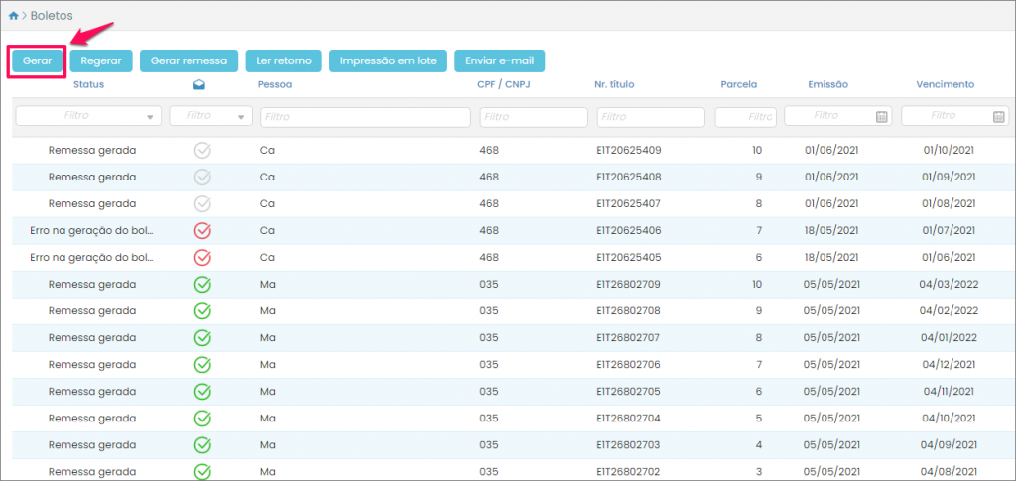Click the home icon in breadcrumb
The image size is (1016, 481).
13,16
